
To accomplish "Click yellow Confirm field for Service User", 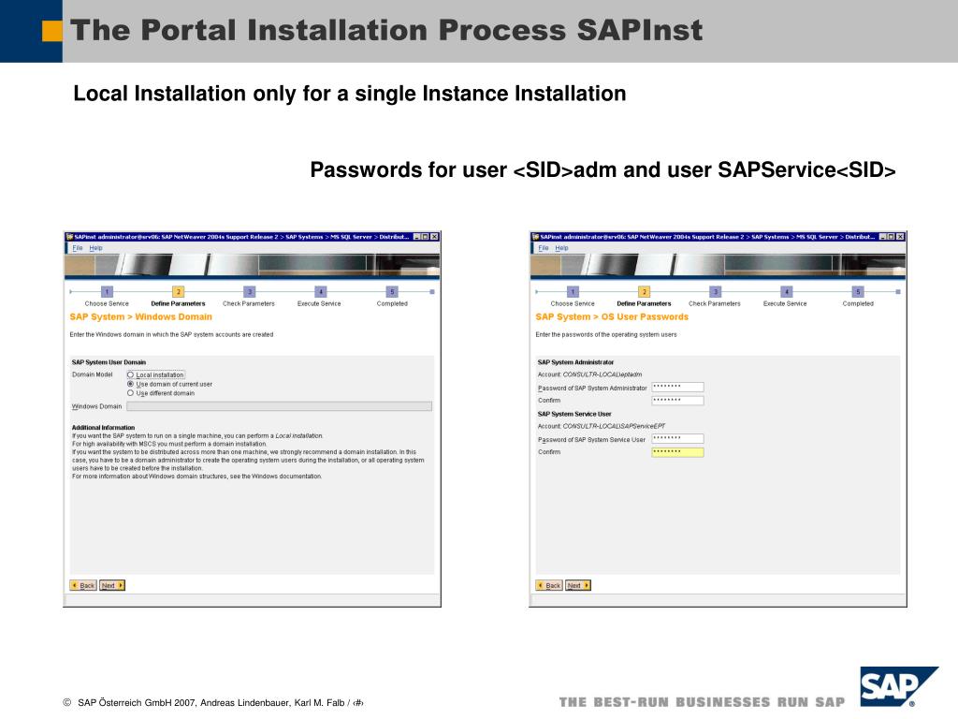I will tap(677, 452).
